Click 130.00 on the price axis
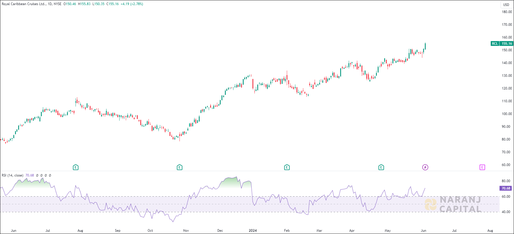This screenshot has width=514, height=234. pyautogui.click(x=507, y=75)
